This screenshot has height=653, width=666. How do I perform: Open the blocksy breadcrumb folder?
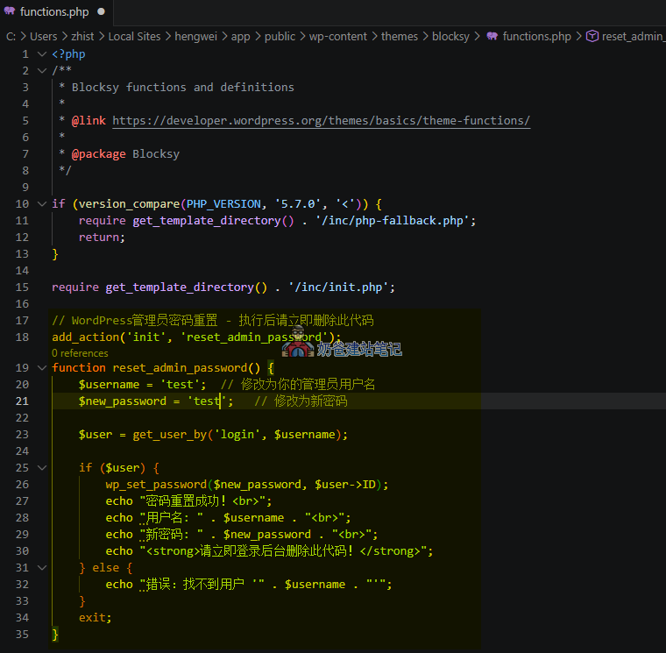point(450,36)
